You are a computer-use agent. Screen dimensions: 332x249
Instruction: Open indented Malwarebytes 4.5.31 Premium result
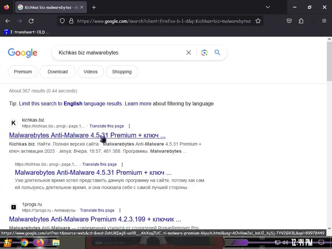[93, 172]
